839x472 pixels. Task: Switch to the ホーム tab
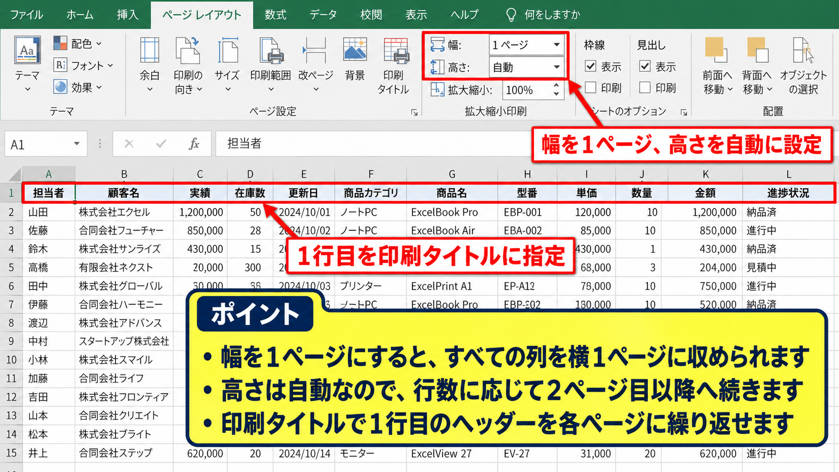(80, 15)
